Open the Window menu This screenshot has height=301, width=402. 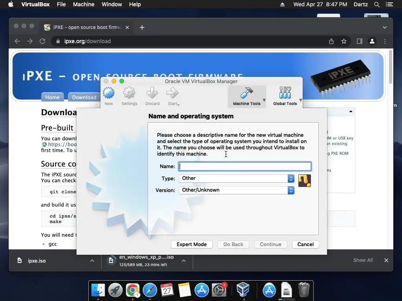pyautogui.click(x=112, y=4)
